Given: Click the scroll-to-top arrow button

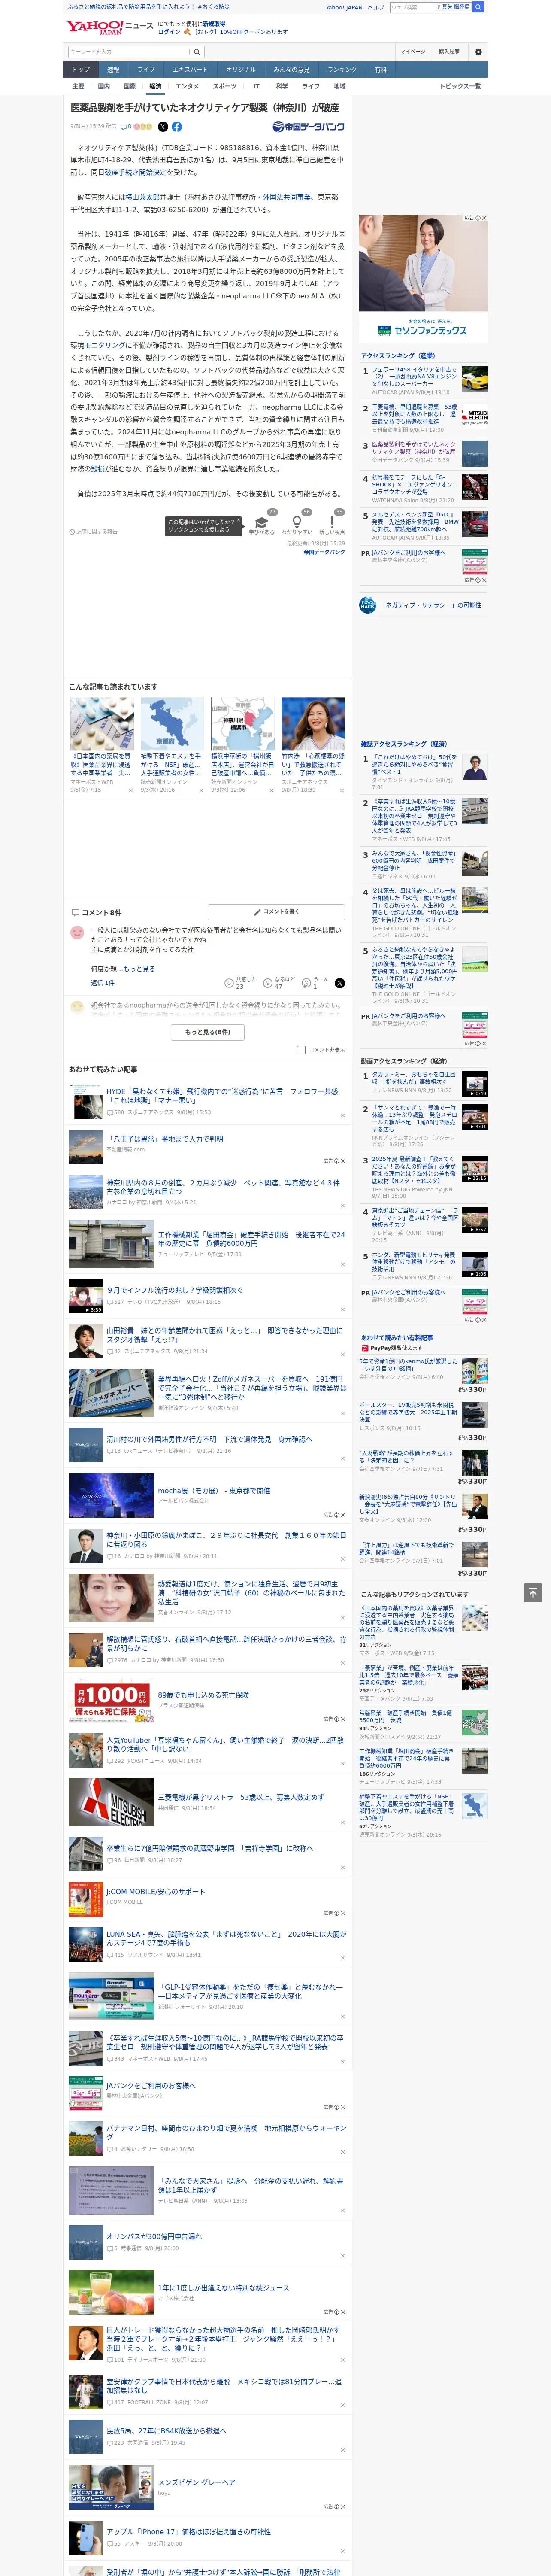Looking at the screenshot, I should pos(532,1593).
